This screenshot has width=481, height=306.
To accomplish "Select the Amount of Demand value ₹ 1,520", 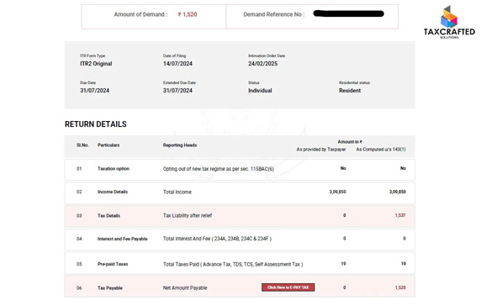I will click(188, 14).
